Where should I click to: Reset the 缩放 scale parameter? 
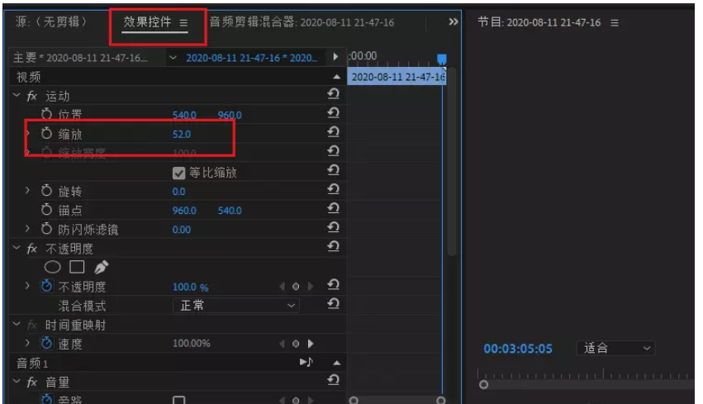pos(333,132)
